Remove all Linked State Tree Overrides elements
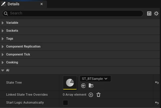The width and height of the screenshot is (161, 108). coord(98,95)
